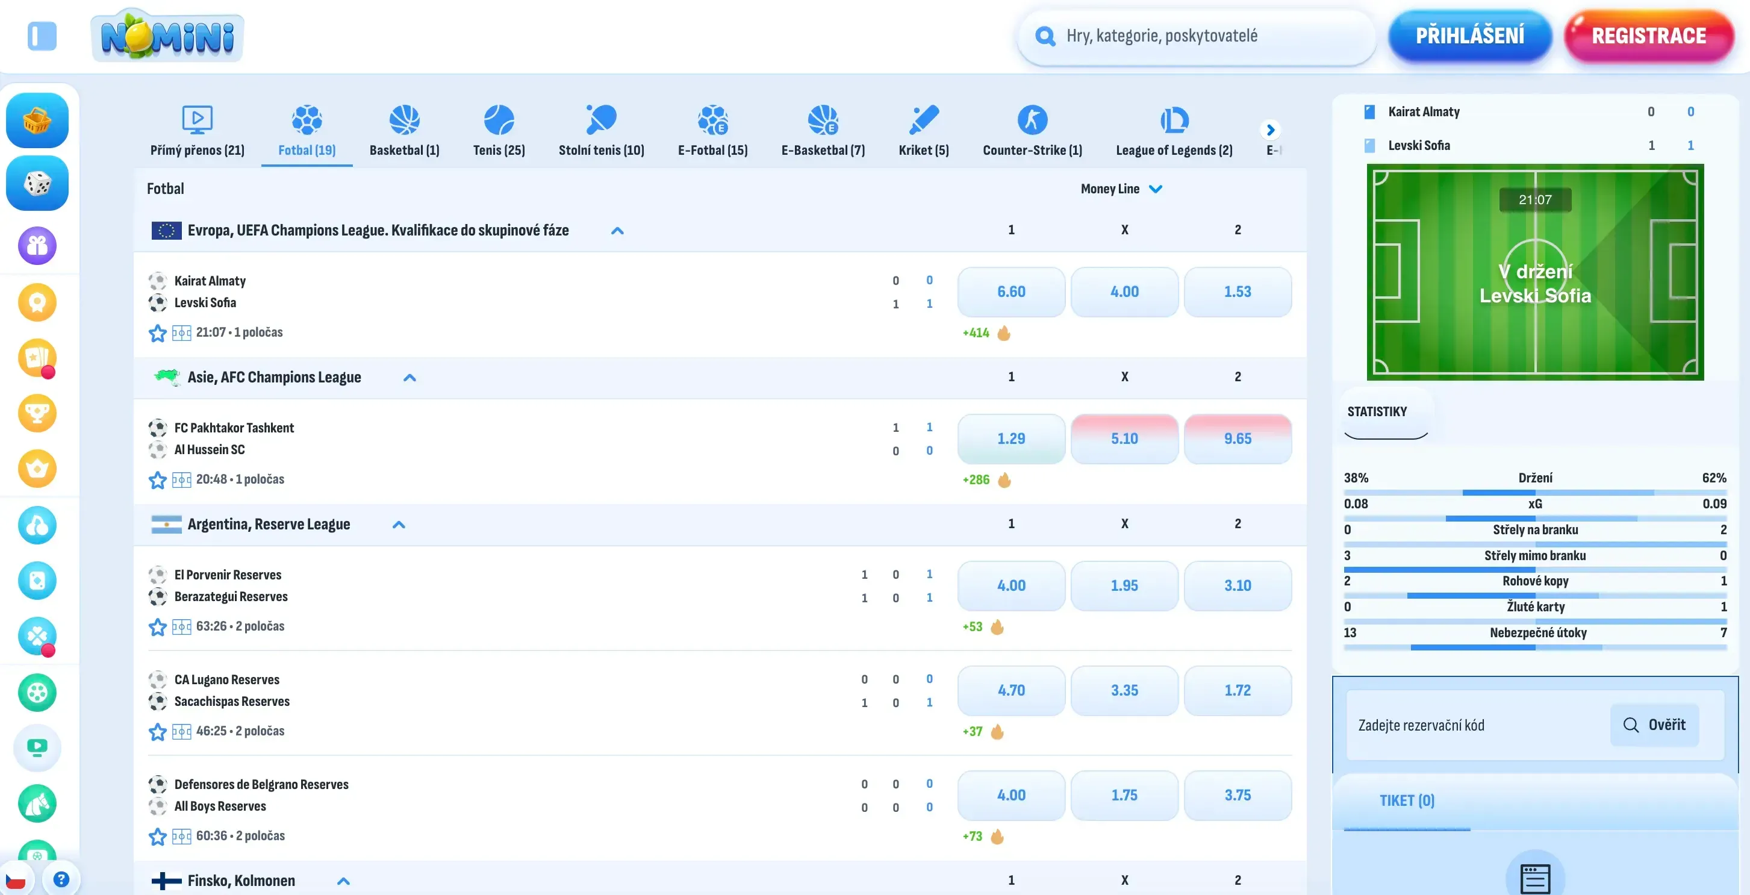The image size is (1750, 895).
Task: Toggle the sidebar menu icon beside Nomini logo
Action: click(42, 36)
